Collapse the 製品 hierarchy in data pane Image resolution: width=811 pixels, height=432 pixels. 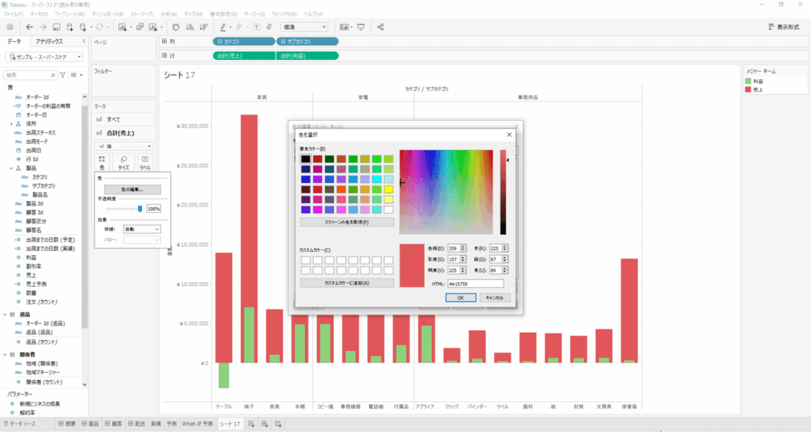click(11, 168)
